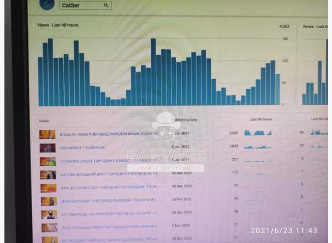This screenshot has height=243, width=332.
Task: Click the 48-hour sparkline for the 2,553-views video
Action: (258, 133)
